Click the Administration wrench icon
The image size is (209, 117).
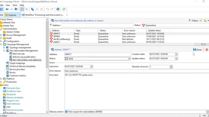click(1, 29)
